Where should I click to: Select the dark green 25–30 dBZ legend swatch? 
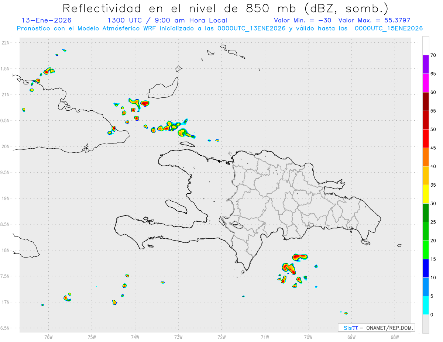(426, 213)
